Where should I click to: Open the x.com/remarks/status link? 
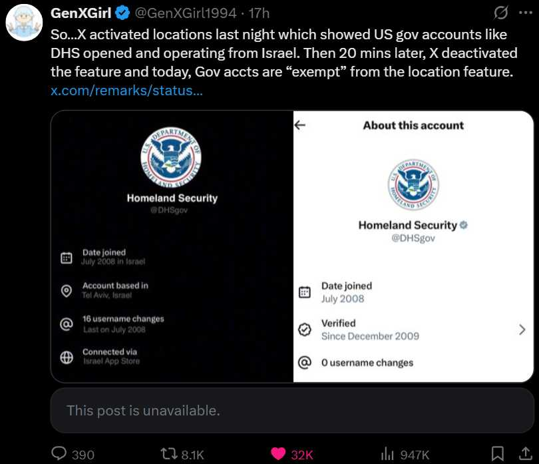tap(126, 90)
